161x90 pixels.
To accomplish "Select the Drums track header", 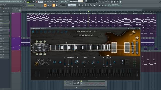I will [16, 42].
